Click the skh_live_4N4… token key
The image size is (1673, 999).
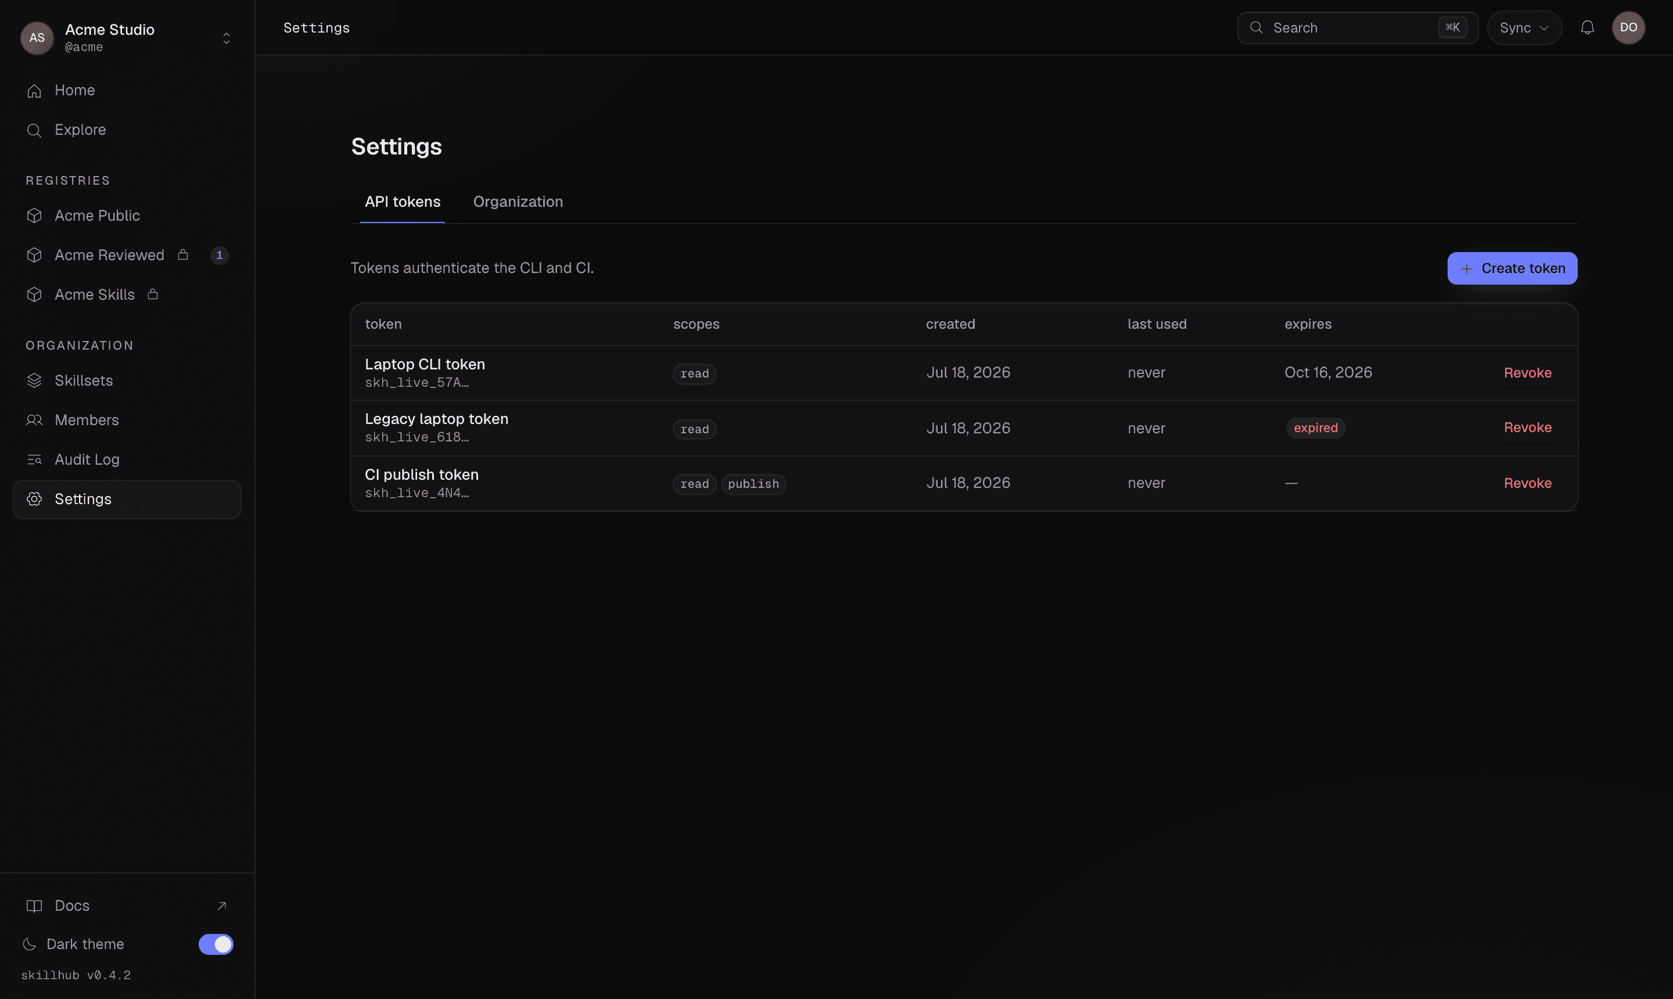pos(417,493)
